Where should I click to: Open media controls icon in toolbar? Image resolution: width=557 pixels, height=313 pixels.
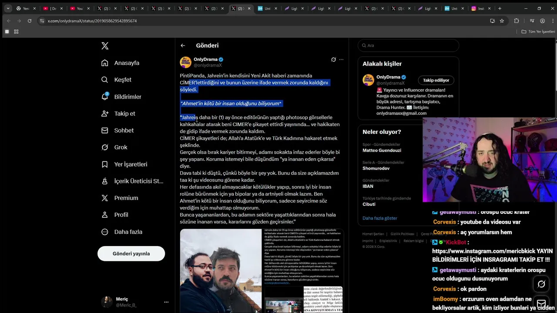point(532,21)
